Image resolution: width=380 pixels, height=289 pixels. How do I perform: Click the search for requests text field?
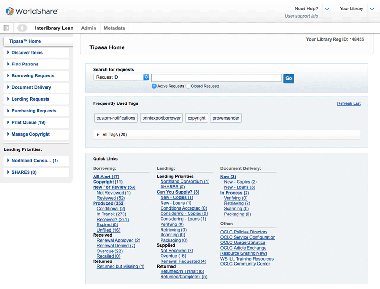[x=216, y=78]
